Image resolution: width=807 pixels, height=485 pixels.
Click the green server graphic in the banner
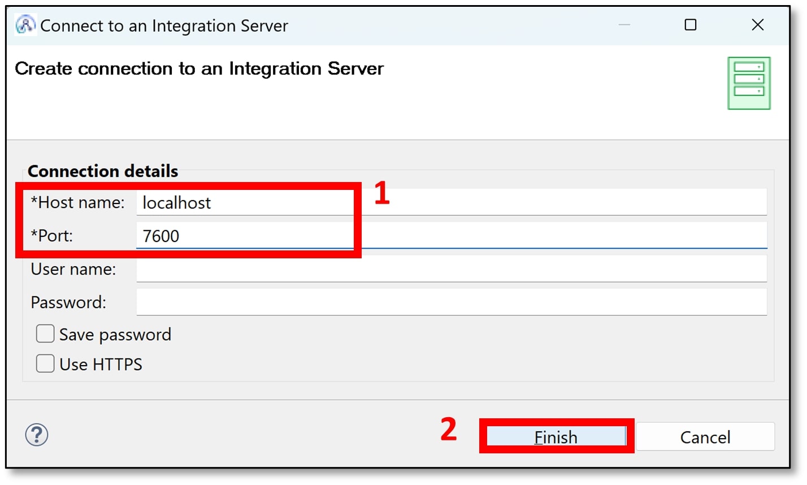click(x=749, y=83)
